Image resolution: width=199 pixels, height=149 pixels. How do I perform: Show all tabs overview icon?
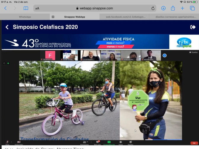[192, 8]
